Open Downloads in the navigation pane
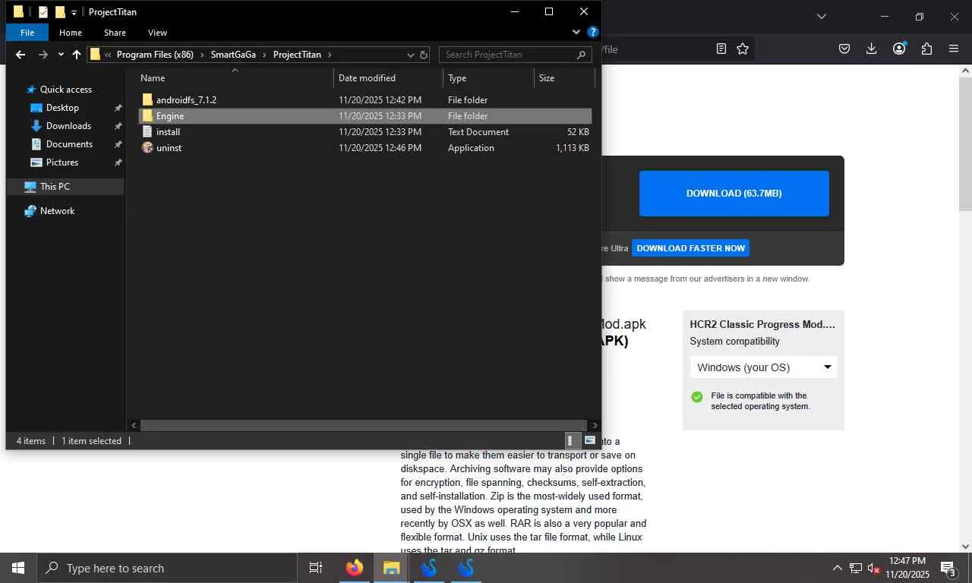This screenshot has width=972, height=583. (68, 126)
